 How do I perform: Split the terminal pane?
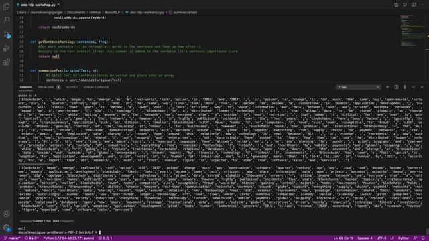click(396, 87)
